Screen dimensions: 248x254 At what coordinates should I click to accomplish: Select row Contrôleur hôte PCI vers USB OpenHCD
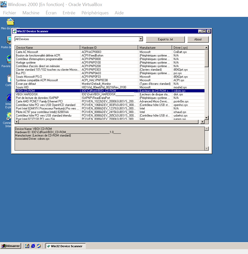point(110,105)
